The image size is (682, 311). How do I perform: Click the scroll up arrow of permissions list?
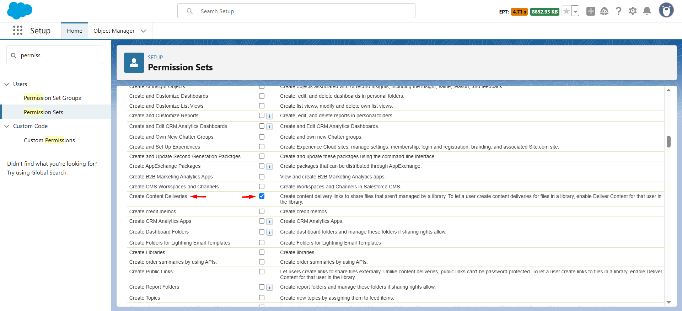point(668,90)
